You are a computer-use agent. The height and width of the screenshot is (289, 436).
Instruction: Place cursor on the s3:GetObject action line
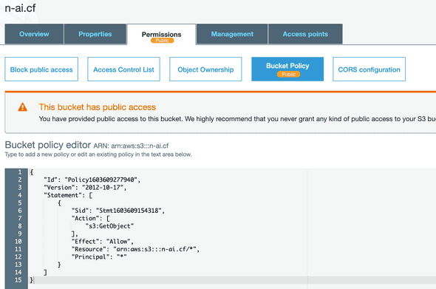tap(109, 226)
